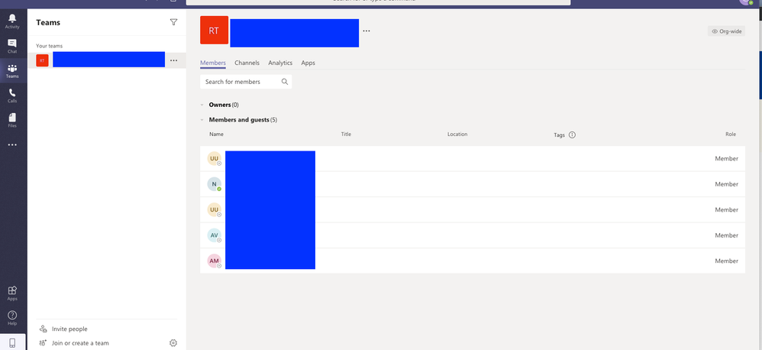Open the Activity feed bell icon
The width and height of the screenshot is (762, 350).
click(12, 21)
